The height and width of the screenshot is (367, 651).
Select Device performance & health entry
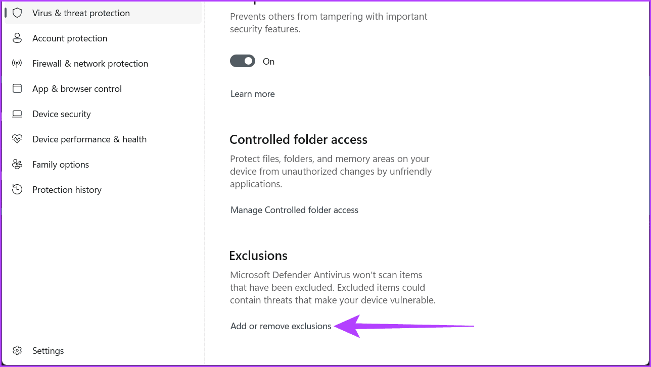point(89,139)
